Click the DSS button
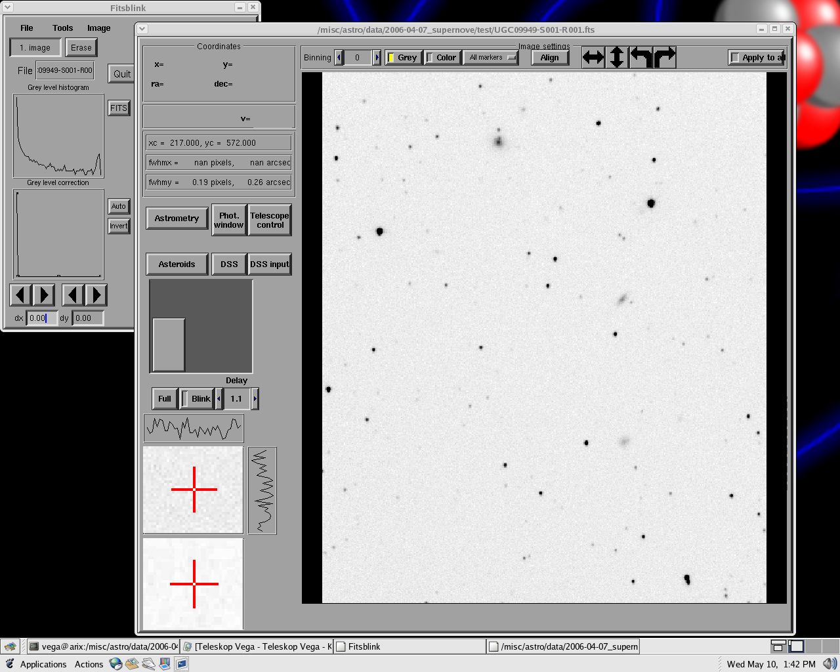Viewport: 840px width, 672px height. 229,264
